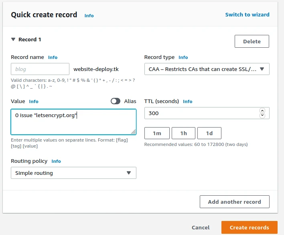The height and width of the screenshot is (235, 284).
Task: Open Info link next to Record name
Action: pyautogui.click(x=53, y=57)
